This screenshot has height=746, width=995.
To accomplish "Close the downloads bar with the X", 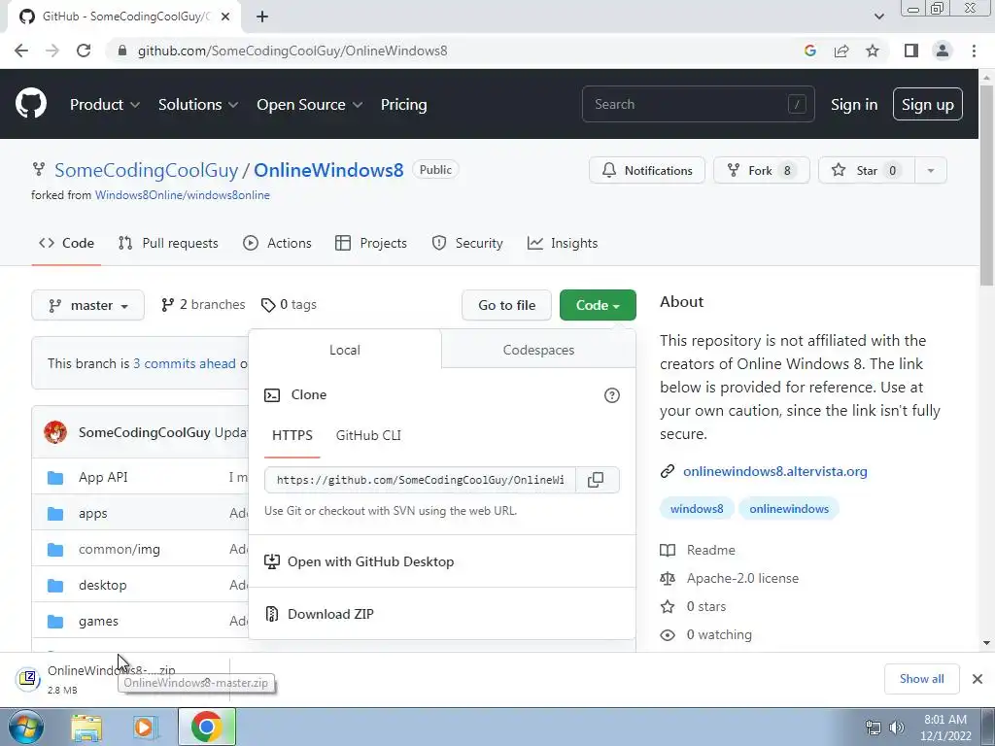I will click(978, 679).
